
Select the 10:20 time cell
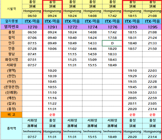pos(52,70)
